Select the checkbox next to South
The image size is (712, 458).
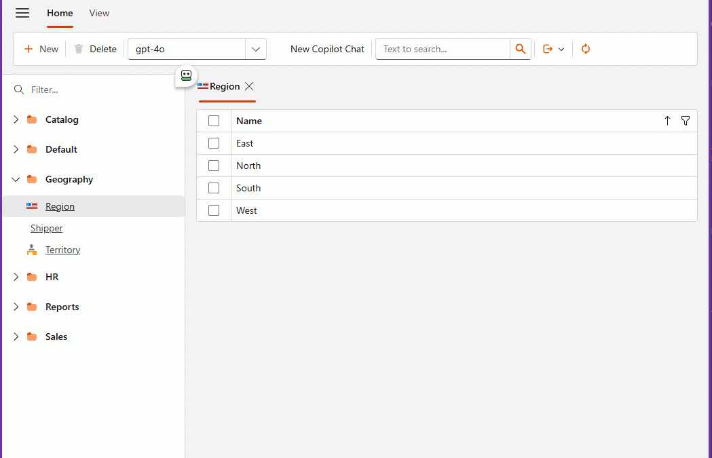(x=214, y=187)
